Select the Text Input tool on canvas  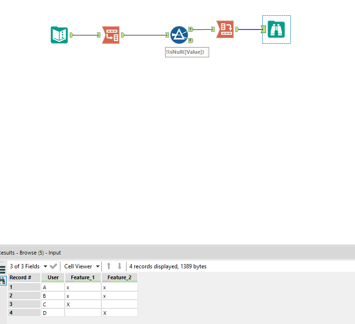(x=59, y=35)
